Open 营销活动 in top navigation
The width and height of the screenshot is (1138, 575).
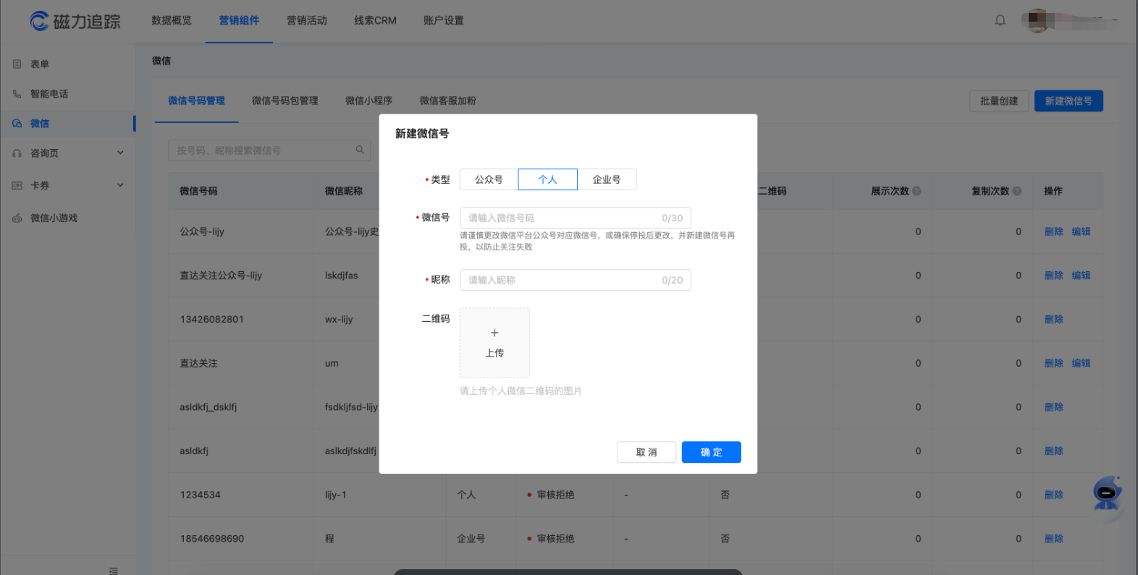pos(307,20)
